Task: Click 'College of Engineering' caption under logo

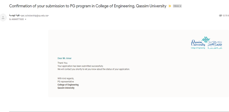Action: coord(198,48)
